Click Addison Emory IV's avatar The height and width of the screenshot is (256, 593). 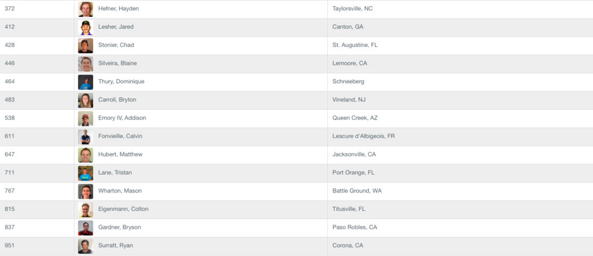[86, 118]
